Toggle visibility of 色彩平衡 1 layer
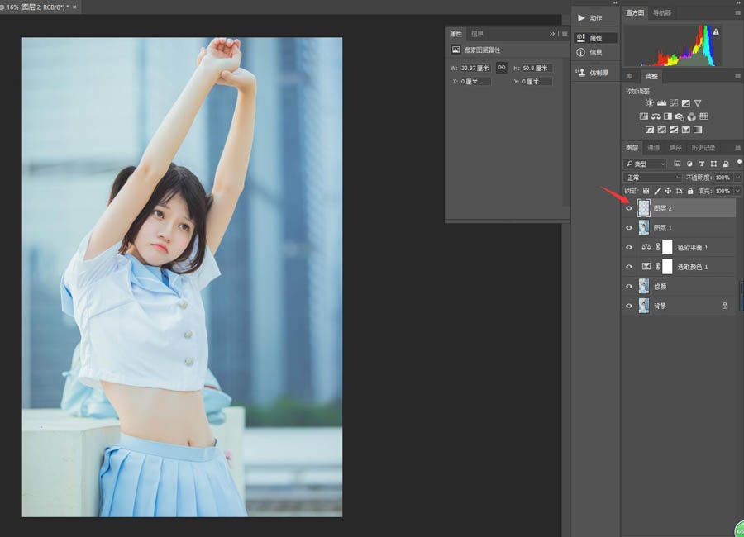This screenshot has height=537, width=744. (x=629, y=247)
